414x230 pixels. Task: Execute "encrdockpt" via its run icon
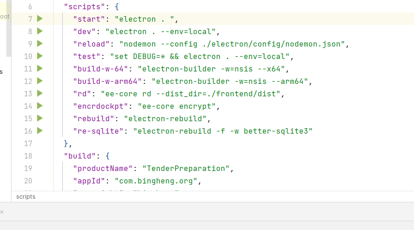point(39,106)
